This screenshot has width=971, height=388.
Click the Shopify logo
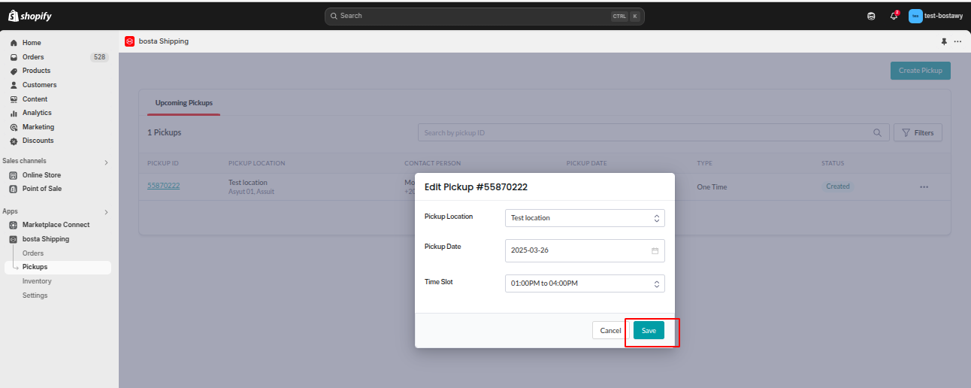coord(30,16)
